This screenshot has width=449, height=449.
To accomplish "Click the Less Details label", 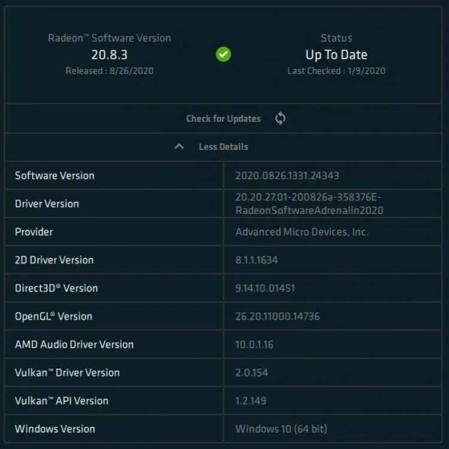I will 223,147.
